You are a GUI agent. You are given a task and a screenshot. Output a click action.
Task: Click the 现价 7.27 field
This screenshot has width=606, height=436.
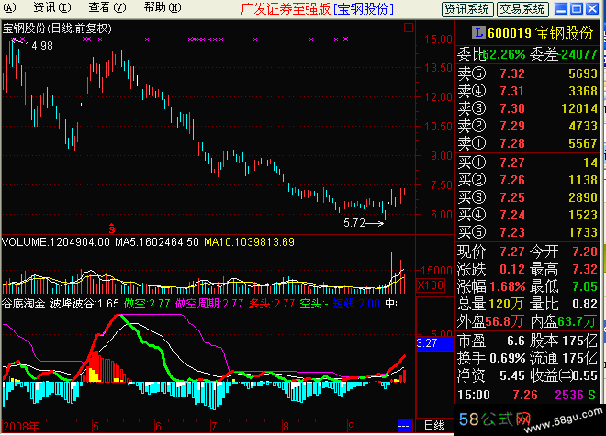point(491,252)
